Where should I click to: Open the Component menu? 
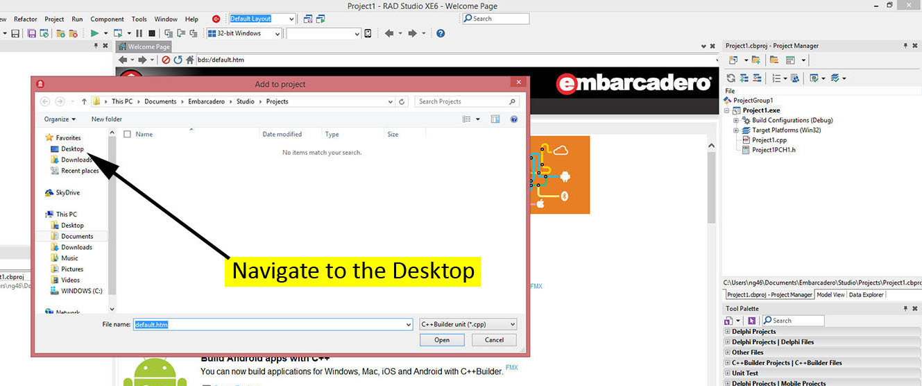coord(107,19)
